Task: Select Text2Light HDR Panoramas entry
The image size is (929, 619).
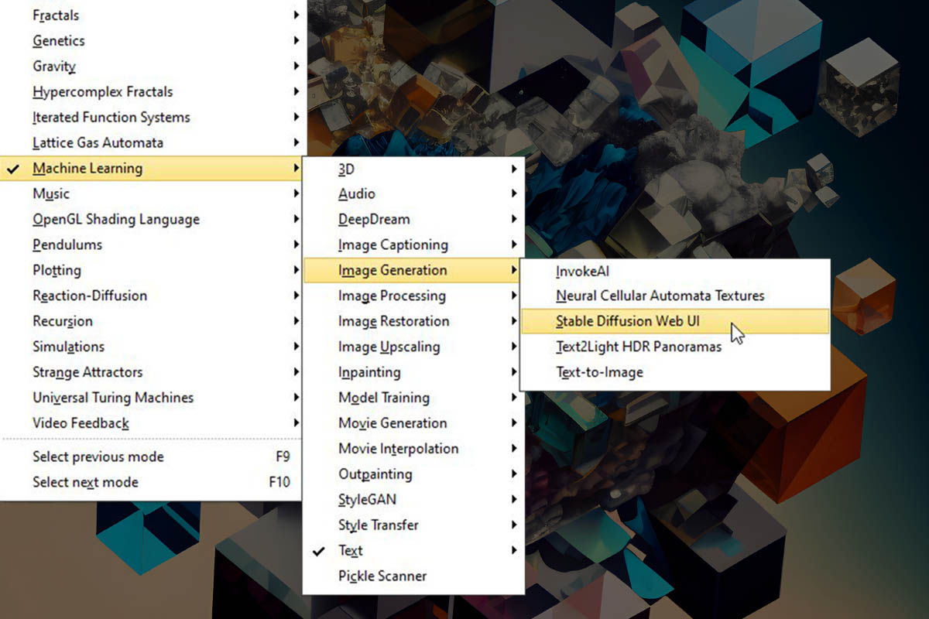Action: 638,347
